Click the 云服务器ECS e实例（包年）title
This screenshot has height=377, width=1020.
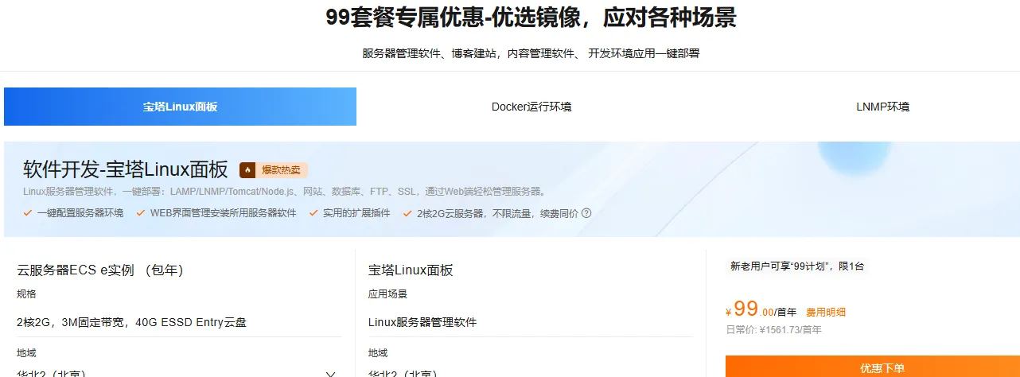(100, 270)
